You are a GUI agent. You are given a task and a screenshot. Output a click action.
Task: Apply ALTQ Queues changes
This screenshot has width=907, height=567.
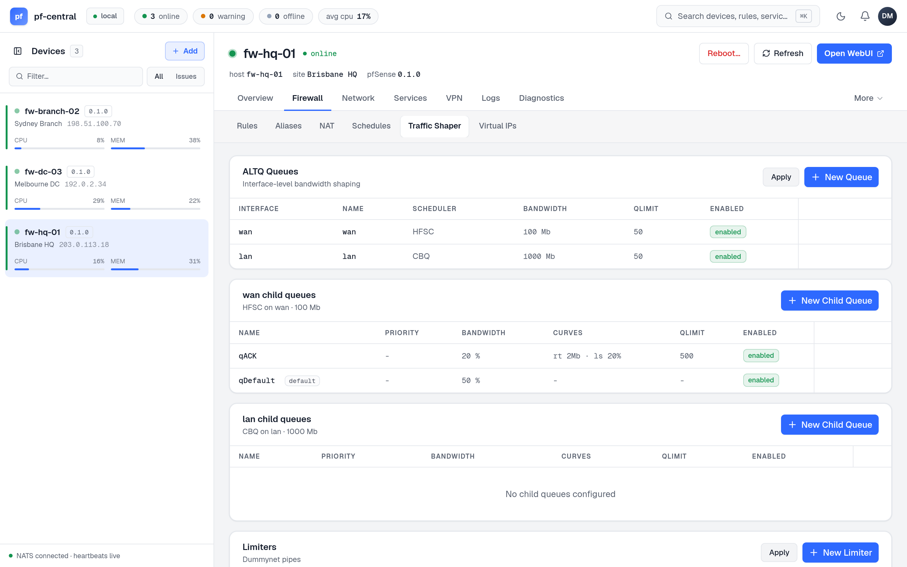(x=781, y=177)
